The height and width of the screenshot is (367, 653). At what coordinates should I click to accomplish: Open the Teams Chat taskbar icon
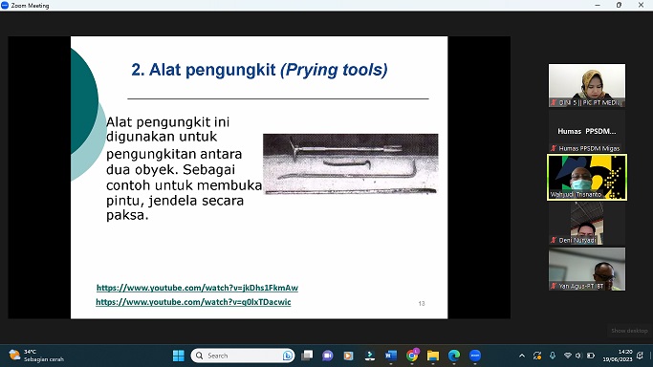tap(328, 356)
